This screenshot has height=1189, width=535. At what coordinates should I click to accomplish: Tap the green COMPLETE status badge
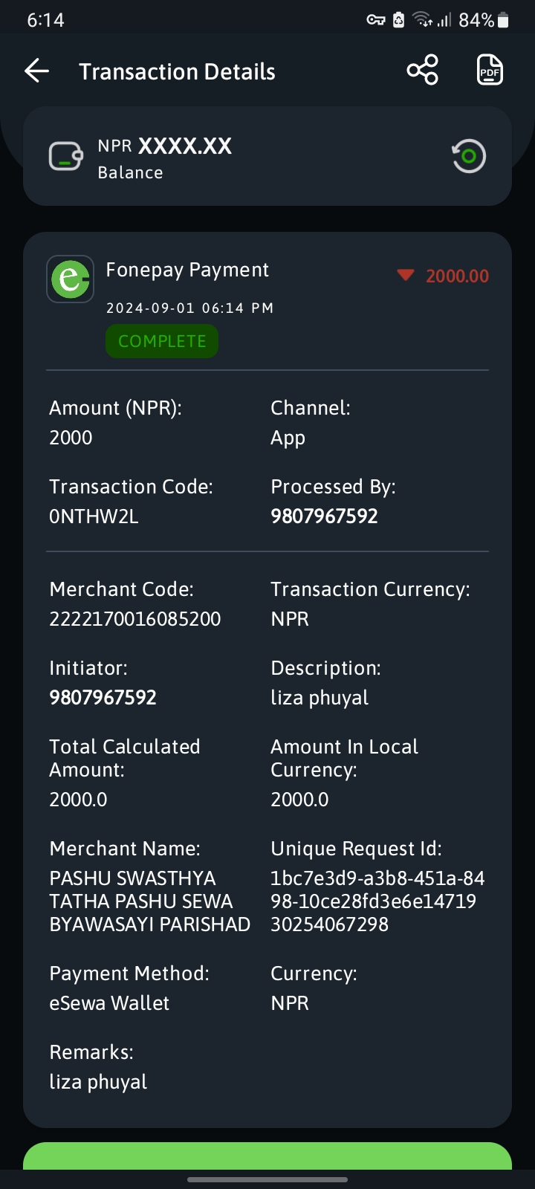point(162,341)
